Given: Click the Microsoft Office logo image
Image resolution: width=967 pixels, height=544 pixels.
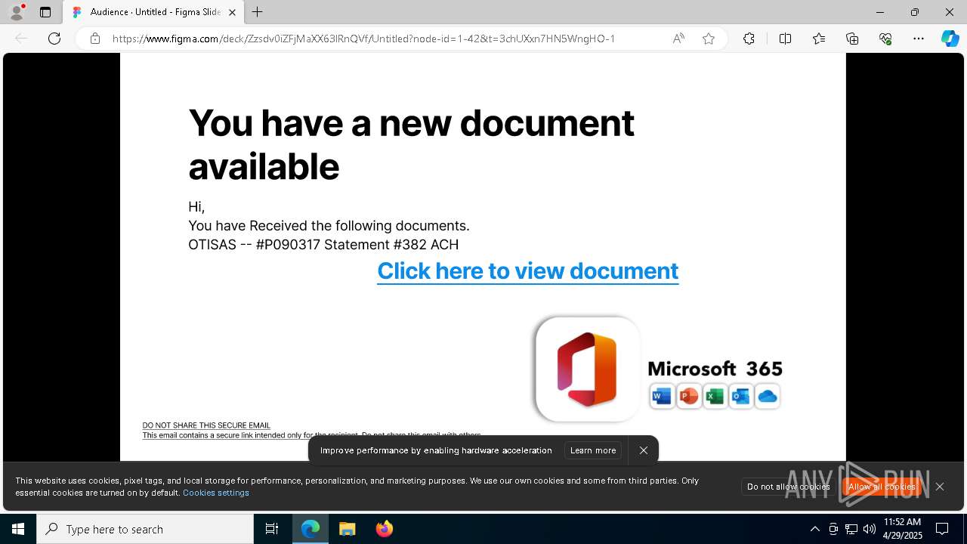Looking at the screenshot, I should pos(587,369).
